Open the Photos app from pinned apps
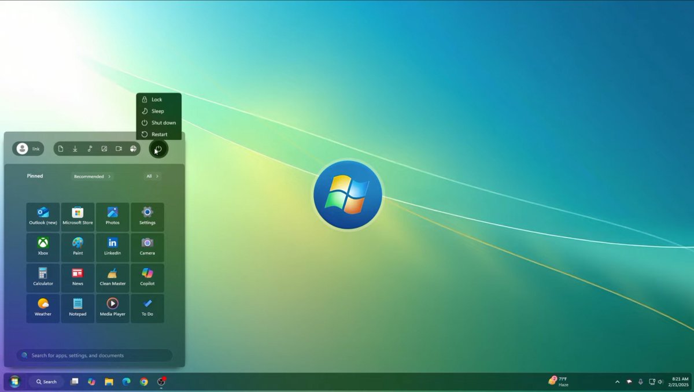The width and height of the screenshot is (694, 392). coord(112,217)
